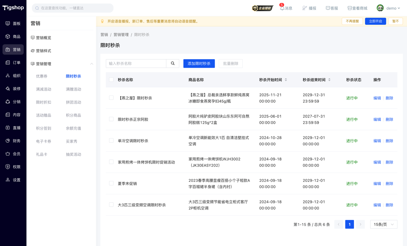
Task: Open the 直播 sidebar icon
Action: pyautogui.click(x=8, y=128)
